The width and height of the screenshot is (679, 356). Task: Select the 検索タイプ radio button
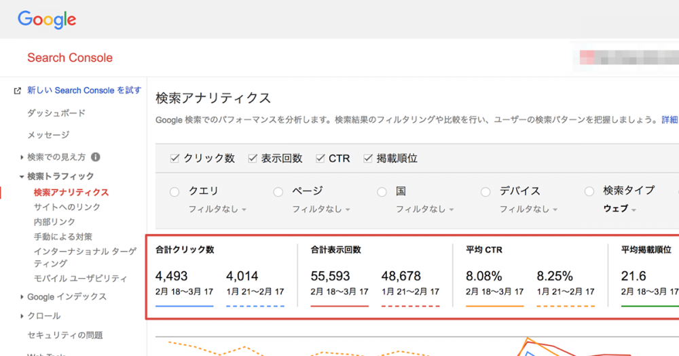(589, 191)
